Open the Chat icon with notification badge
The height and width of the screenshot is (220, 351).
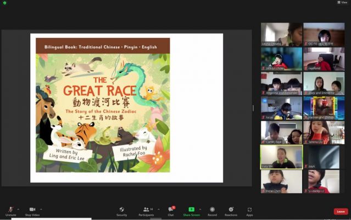pyautogui.click(x=171, y=209)
